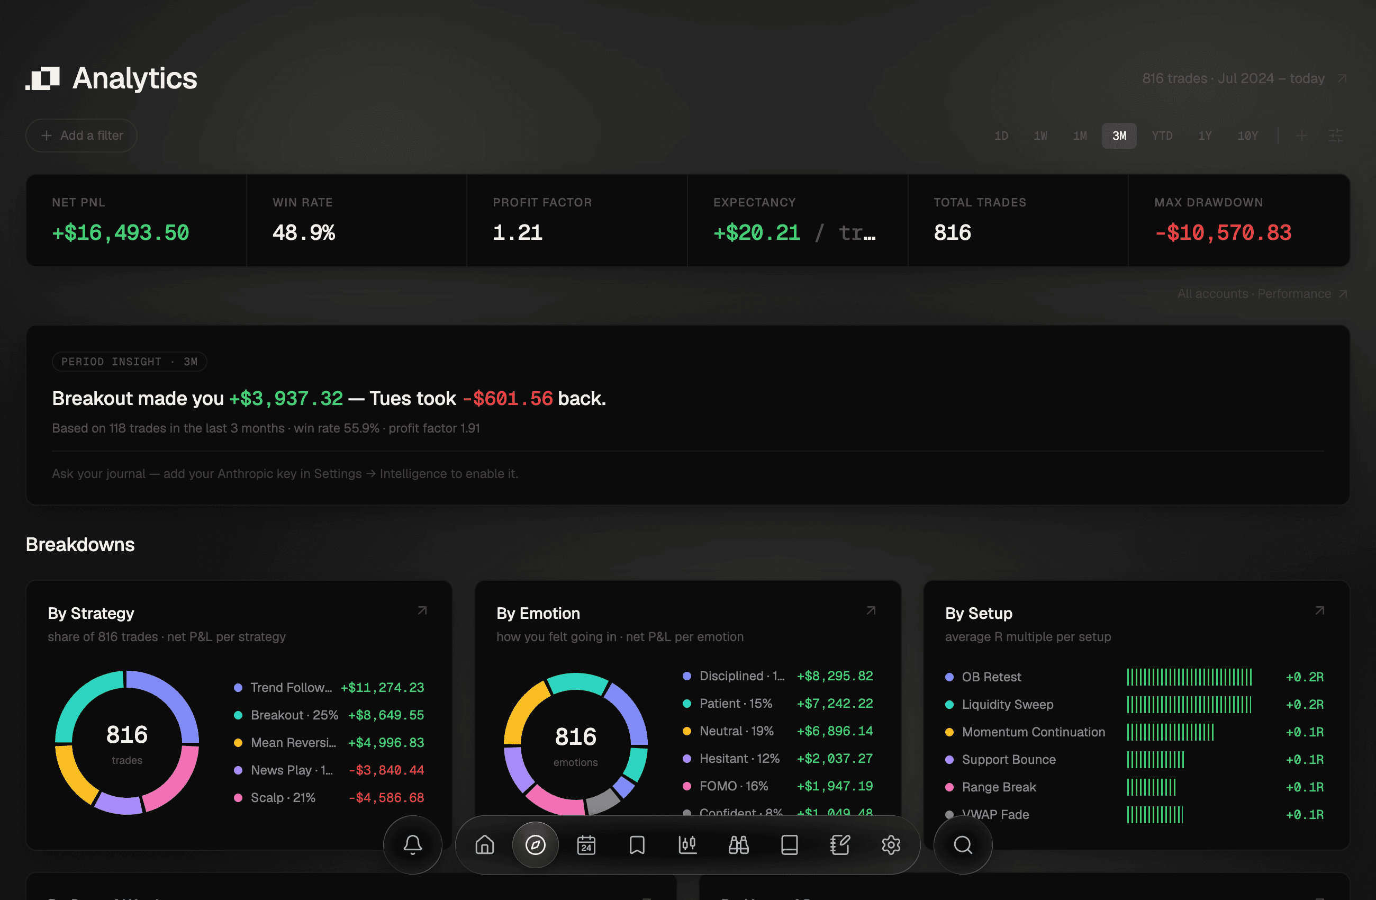Go to Home in the dock

click(x=484, y=844)
